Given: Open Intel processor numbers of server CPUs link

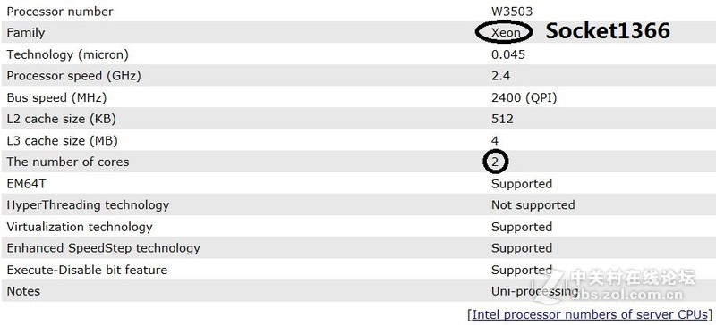Looking at the screenshot, I should pos(591,314).
